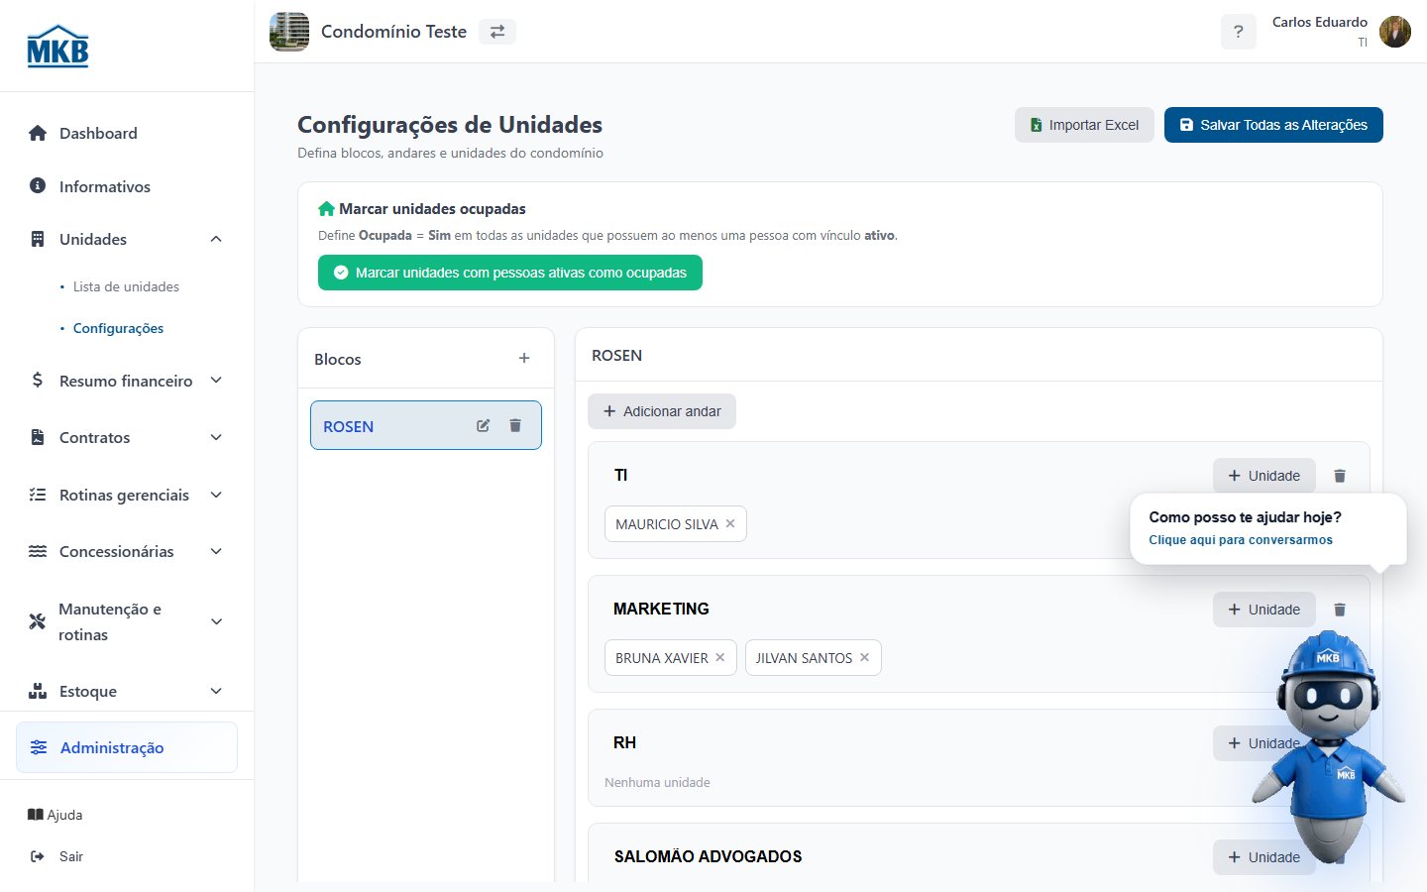Mark units with active people as occupied

point(510,273)
